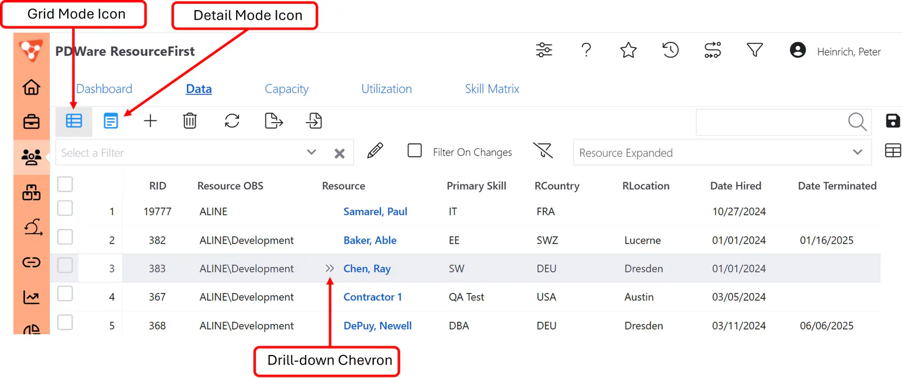The width and height of the screenshot is (902, 378).
Task: Check the select-all checkbox in grid header
Action: [65, 184]
